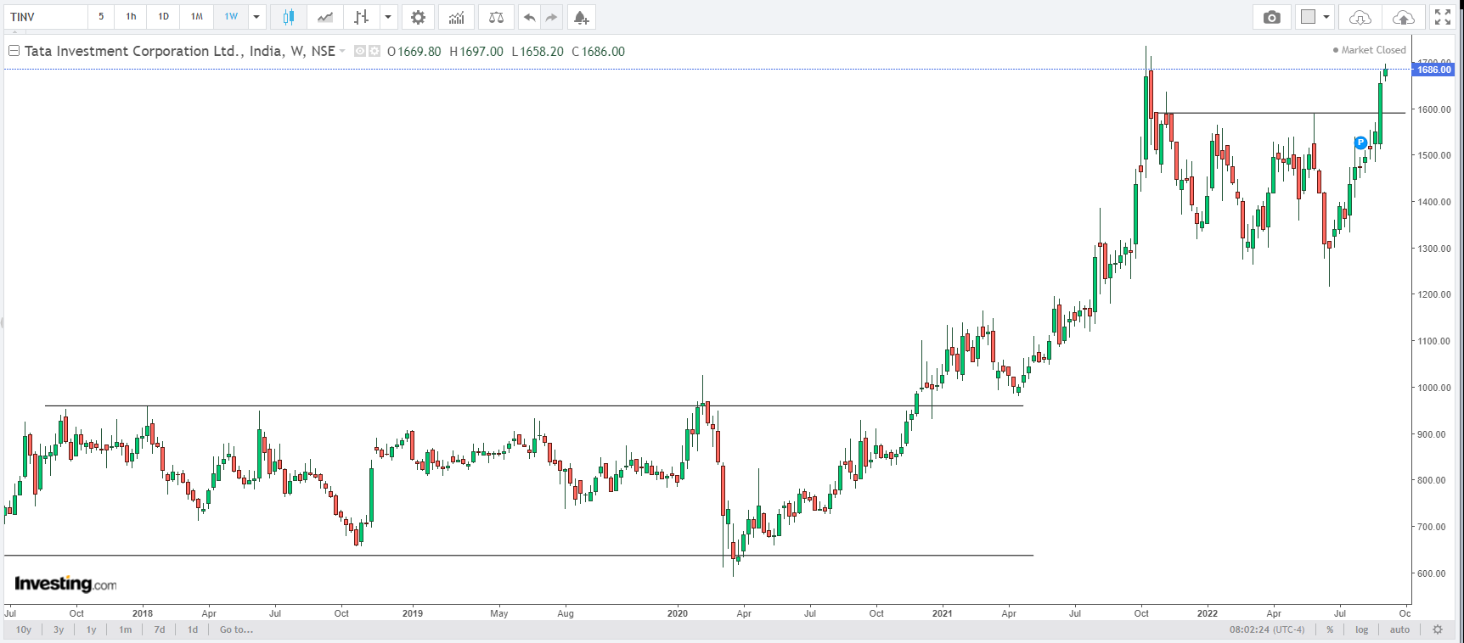Load chart layout from cloud
Viewport: 1464px width, 643px height.
pos(1360,17)
